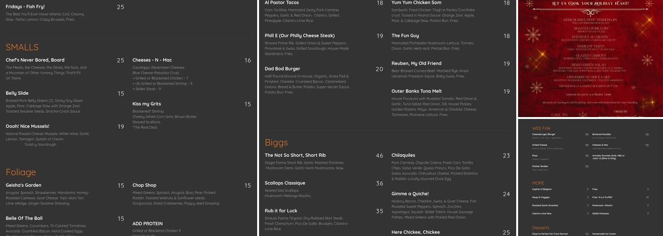This screenshot has height=236, width=663.
Task: Click the Chilaquiles dish title
Action: pos(403,155)
